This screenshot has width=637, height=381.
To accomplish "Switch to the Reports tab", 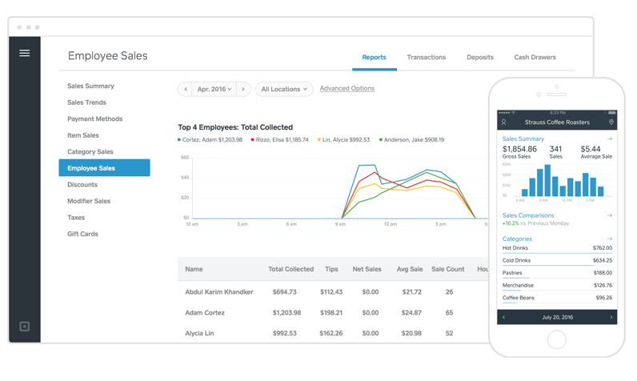I will pyautogui.click(x=375, y=58).
